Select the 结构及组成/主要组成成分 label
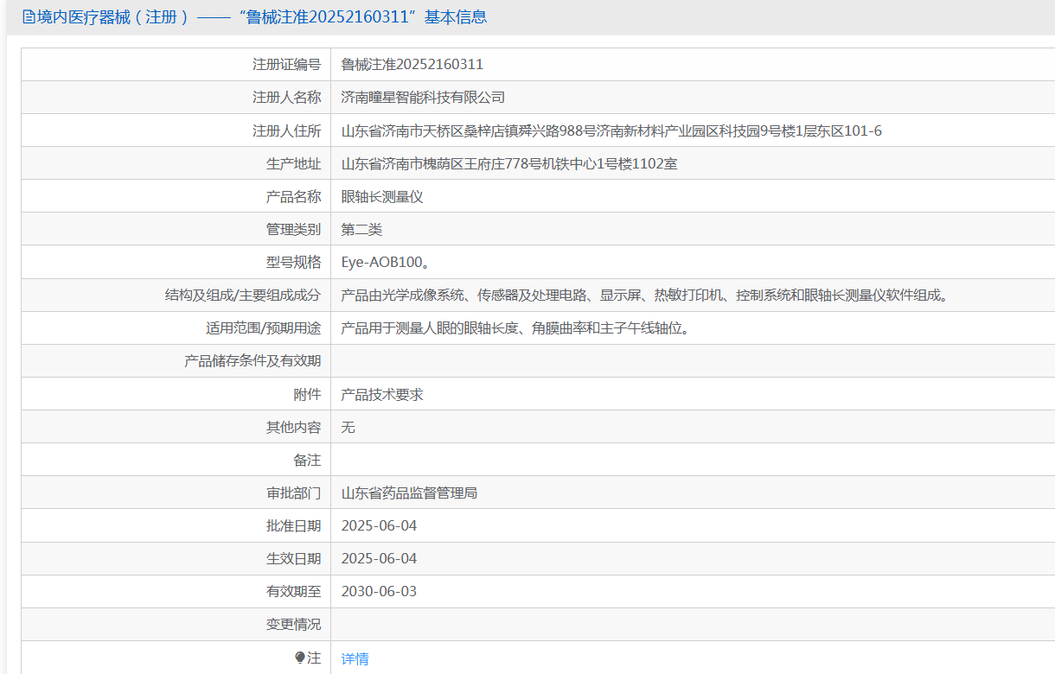 coord(243,295)
